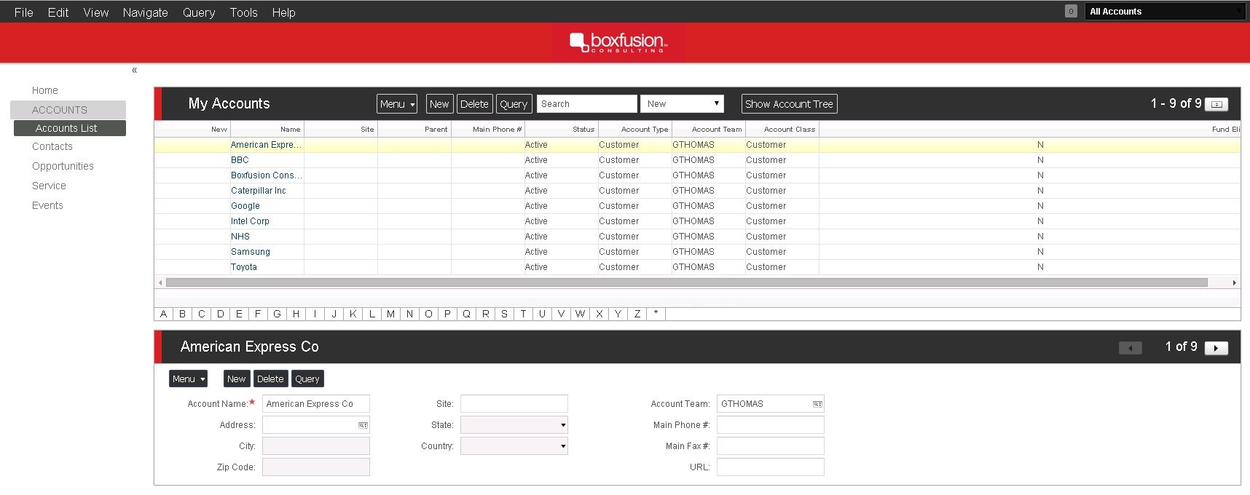
Task: Open the File menu
Action: click(x=24, y=12)
